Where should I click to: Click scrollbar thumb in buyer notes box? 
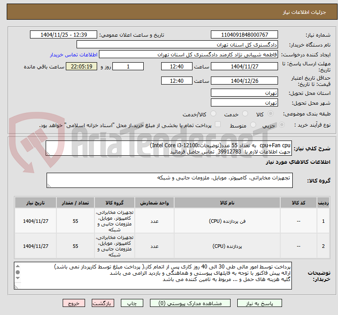point(17,272)
